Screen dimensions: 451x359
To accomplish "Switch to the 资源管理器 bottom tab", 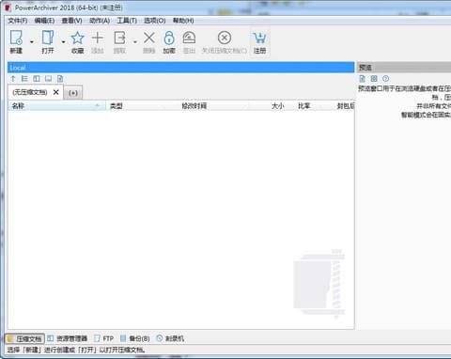I will [x=68, y=338].
